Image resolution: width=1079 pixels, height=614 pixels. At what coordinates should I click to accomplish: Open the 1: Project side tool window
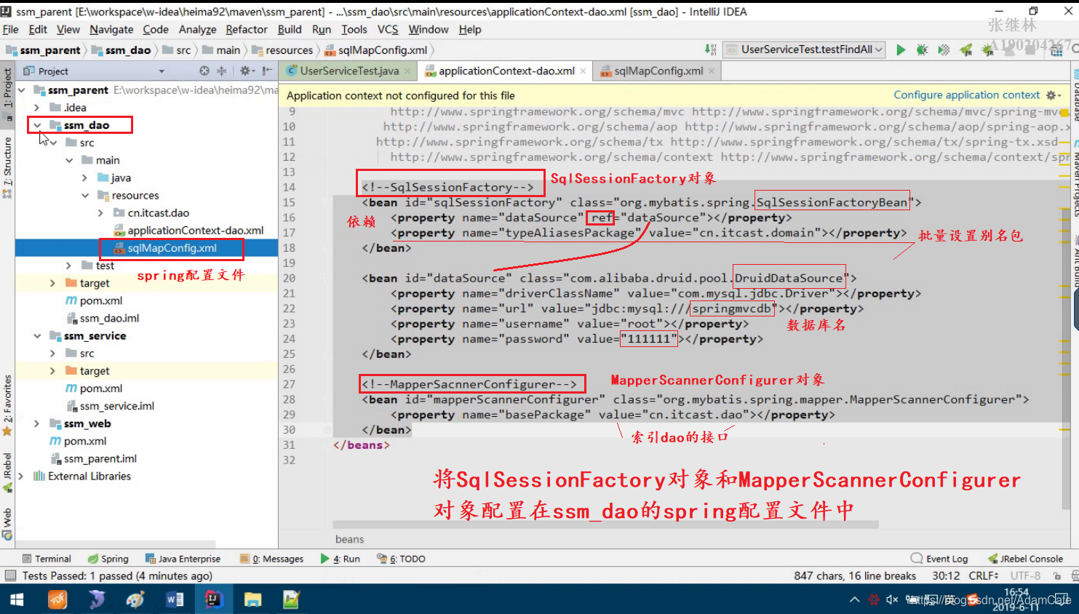pyautogui.click(x=7, y=94)
